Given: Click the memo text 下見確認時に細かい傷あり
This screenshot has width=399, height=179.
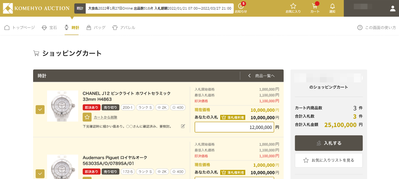Looking at the screenshot, I should 127,126.
